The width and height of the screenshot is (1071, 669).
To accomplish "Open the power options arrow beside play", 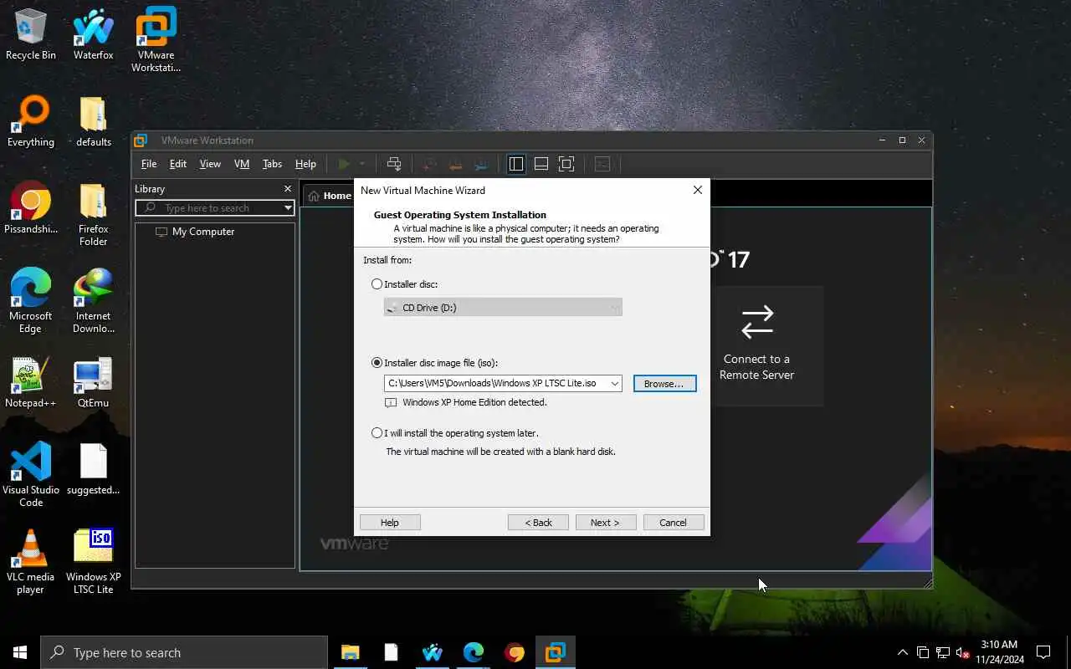I will point(361,164).
